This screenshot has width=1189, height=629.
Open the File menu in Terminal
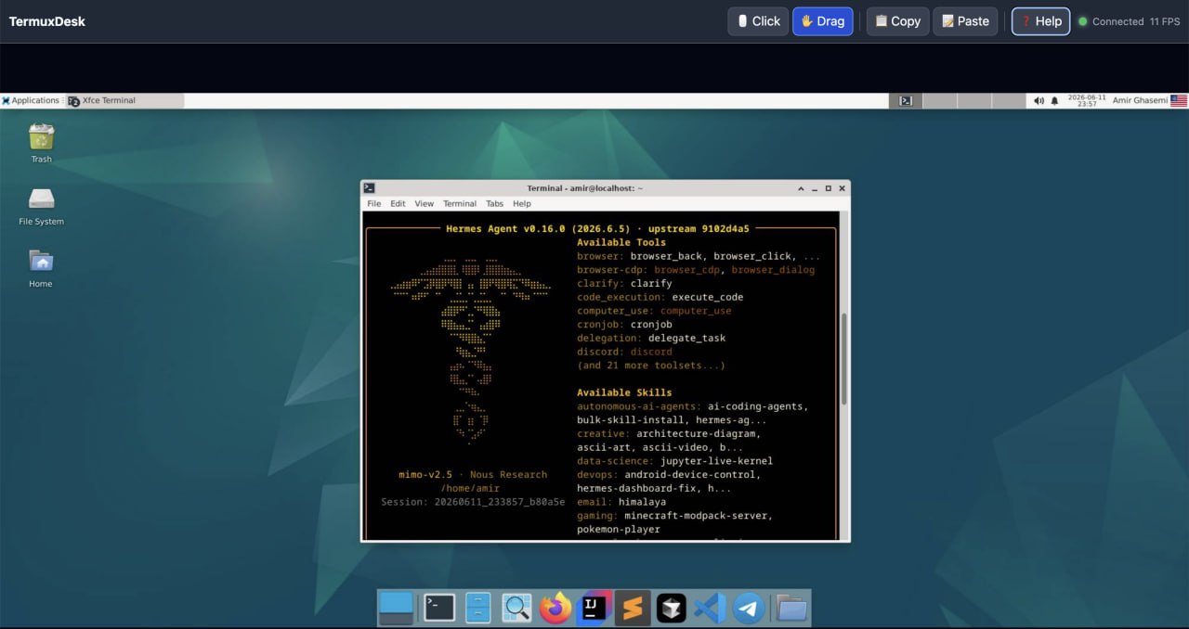[x=373, y=203]
